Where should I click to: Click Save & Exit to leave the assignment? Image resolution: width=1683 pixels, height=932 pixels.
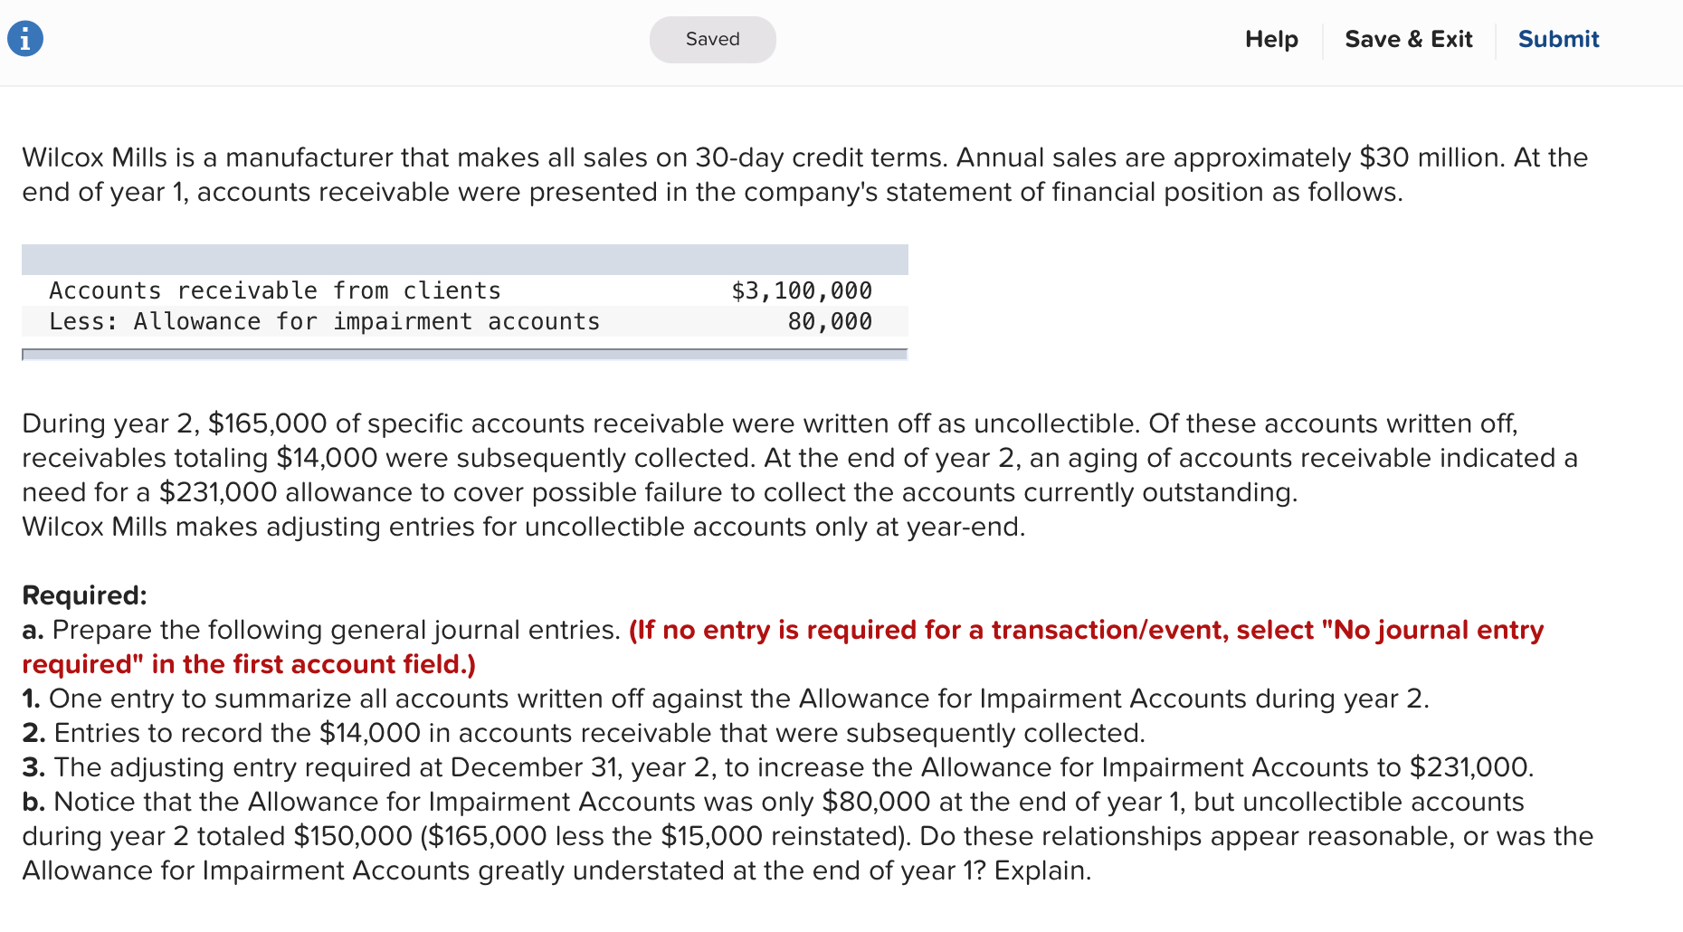[x=1409, y=39]
